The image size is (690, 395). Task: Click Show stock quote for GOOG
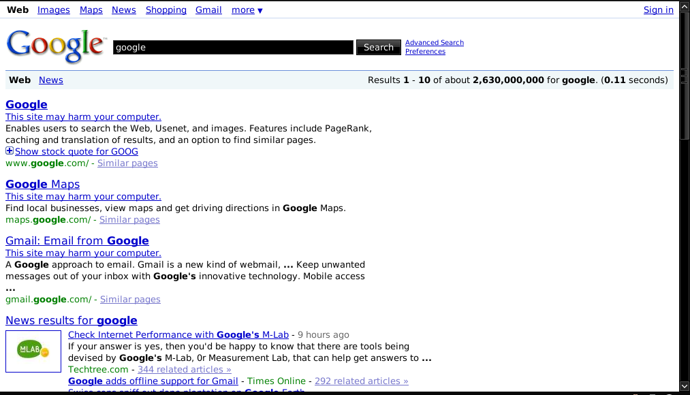[x=76, y=152]
